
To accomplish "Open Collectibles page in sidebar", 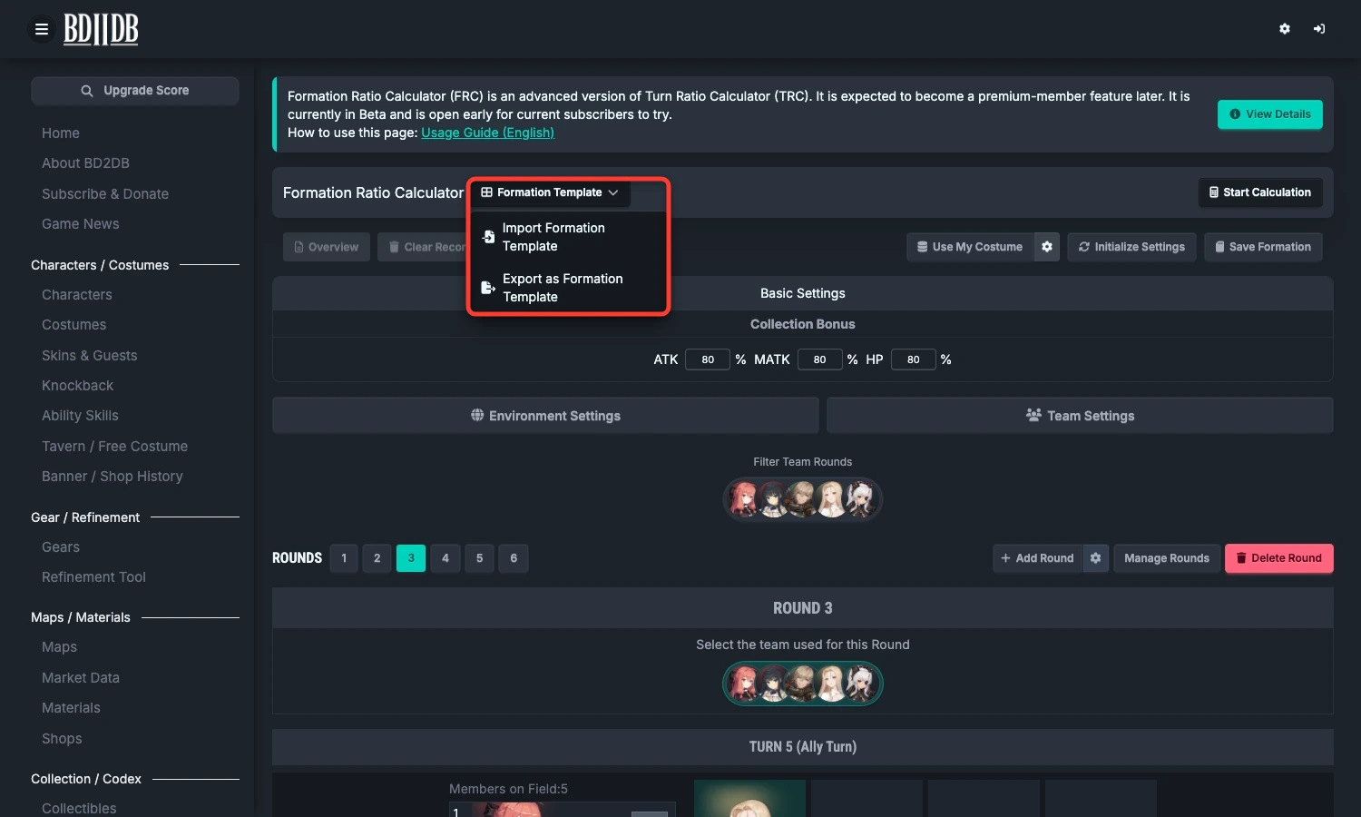I will tap(79, 809).
